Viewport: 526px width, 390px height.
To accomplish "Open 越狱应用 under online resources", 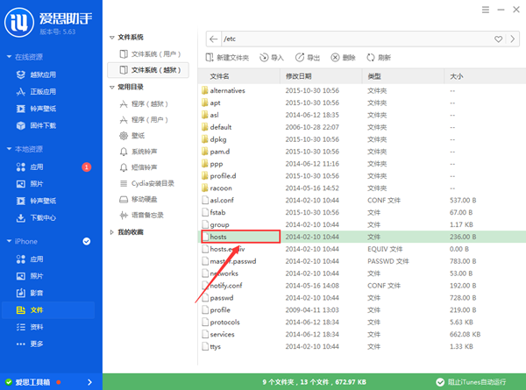I will tap(36, 74).
